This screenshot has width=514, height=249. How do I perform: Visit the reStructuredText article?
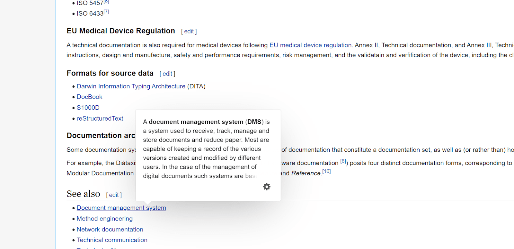[100, 118]
